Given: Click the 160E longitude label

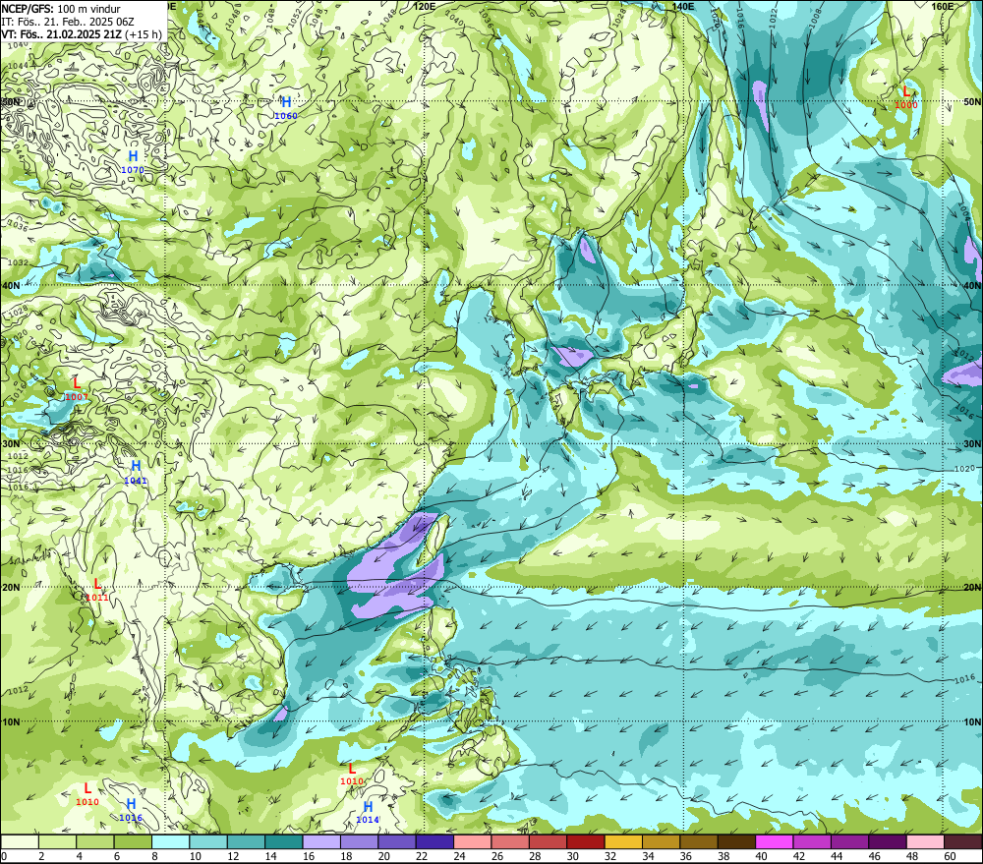Looking at the screenshot, I should (x=943, y=6).
